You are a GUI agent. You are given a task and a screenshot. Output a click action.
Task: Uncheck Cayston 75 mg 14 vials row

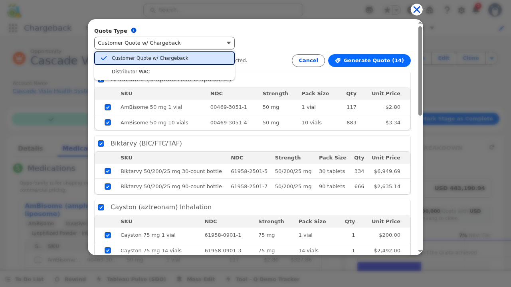point(108,250)
